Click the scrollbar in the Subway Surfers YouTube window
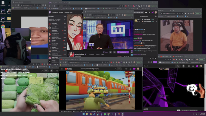Screen dimensions: 206x116 tap(142, 72)
